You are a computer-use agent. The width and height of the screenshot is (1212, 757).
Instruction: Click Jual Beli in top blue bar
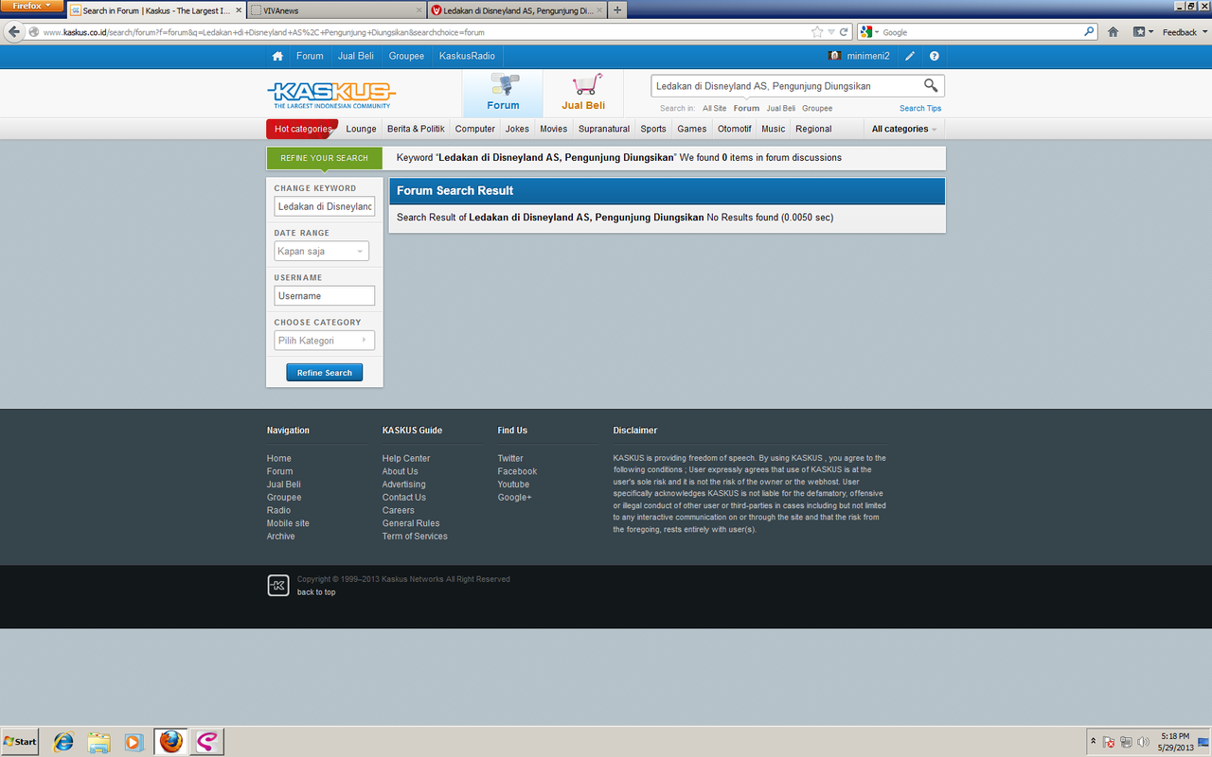tap(356, 56)
